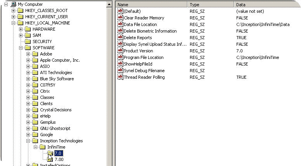Click the SECURITY folder icon
This screenshot has width=301, height=166.
point(28,41)
